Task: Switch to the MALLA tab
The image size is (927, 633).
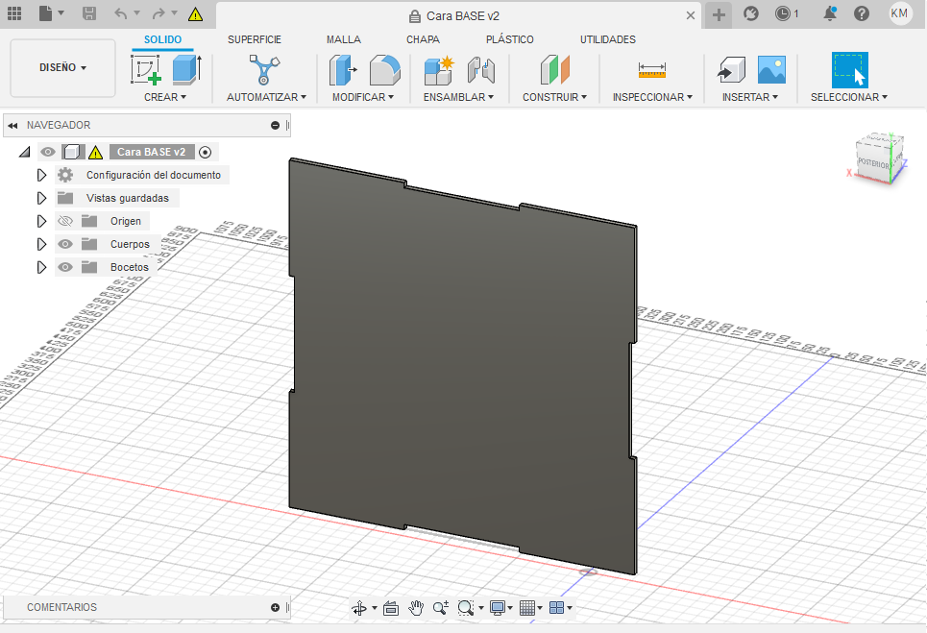Action: 344,39
